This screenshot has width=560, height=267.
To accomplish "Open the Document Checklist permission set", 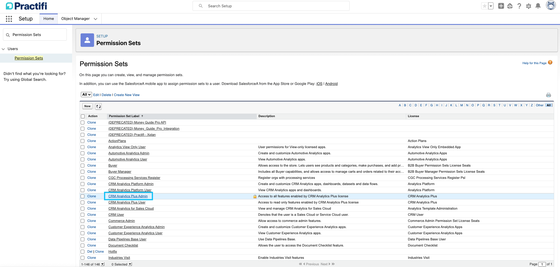I will (x=123, y=246).
